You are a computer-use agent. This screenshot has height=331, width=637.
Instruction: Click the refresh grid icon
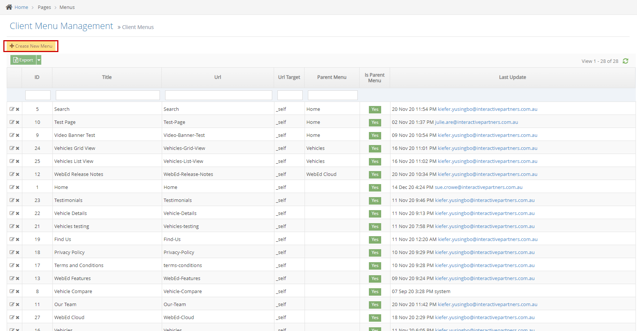coord(625,61)
